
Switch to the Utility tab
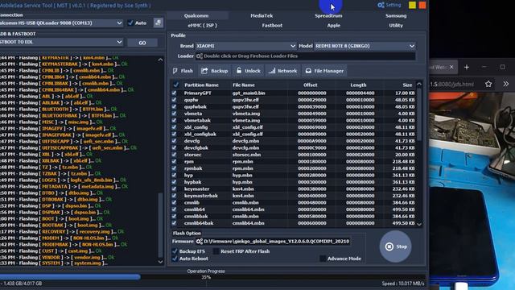[x=396, y=25]
